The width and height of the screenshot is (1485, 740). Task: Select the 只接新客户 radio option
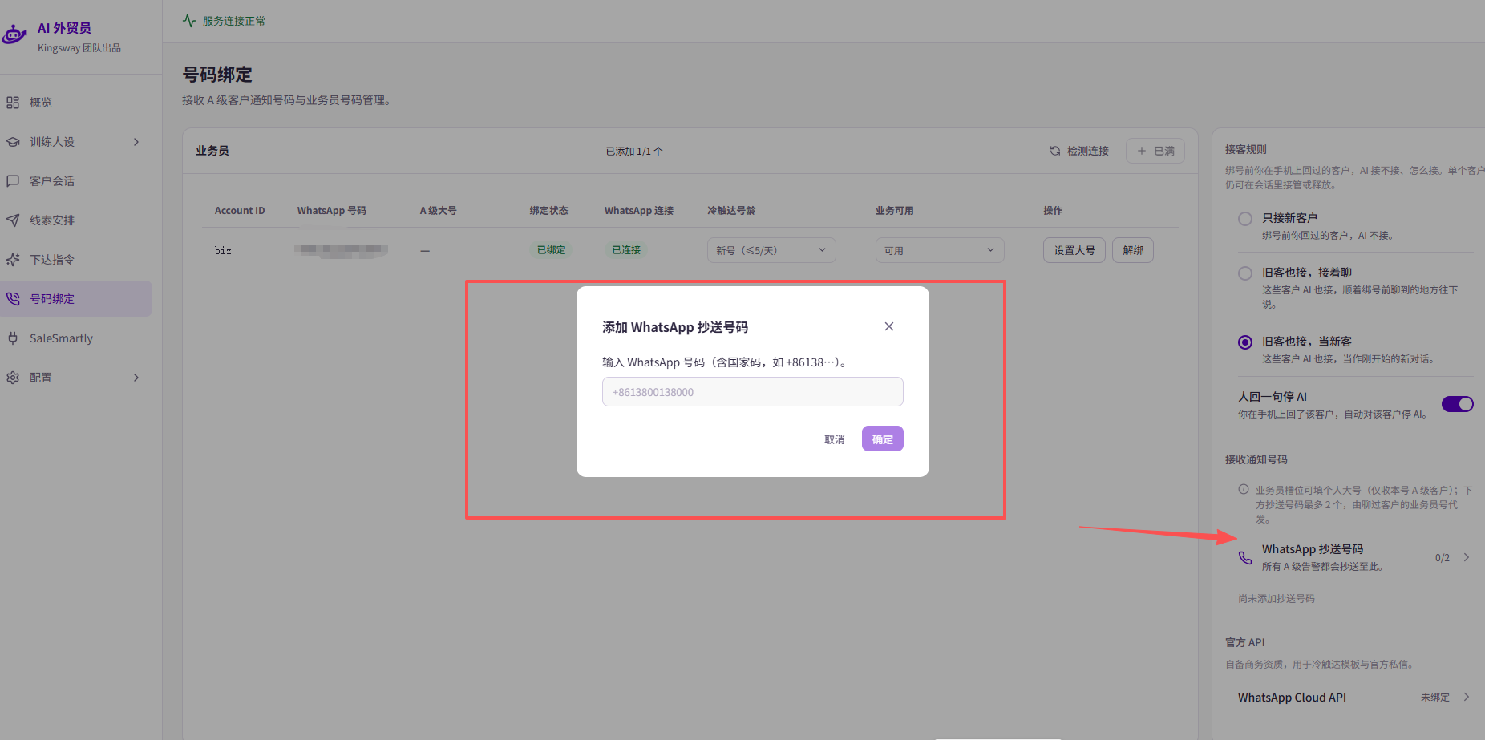click(x=1245, y=219)
